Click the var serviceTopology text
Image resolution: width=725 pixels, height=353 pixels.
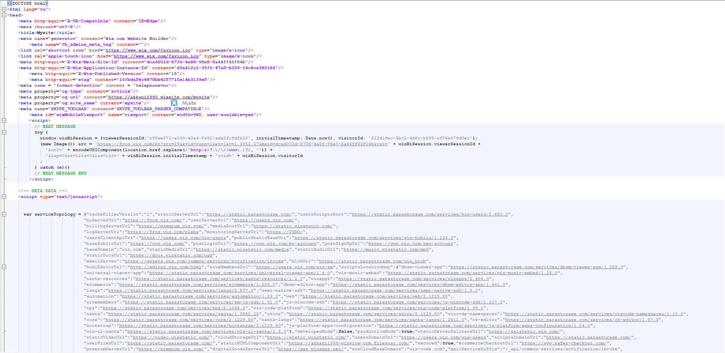click(x=50, y=214)
